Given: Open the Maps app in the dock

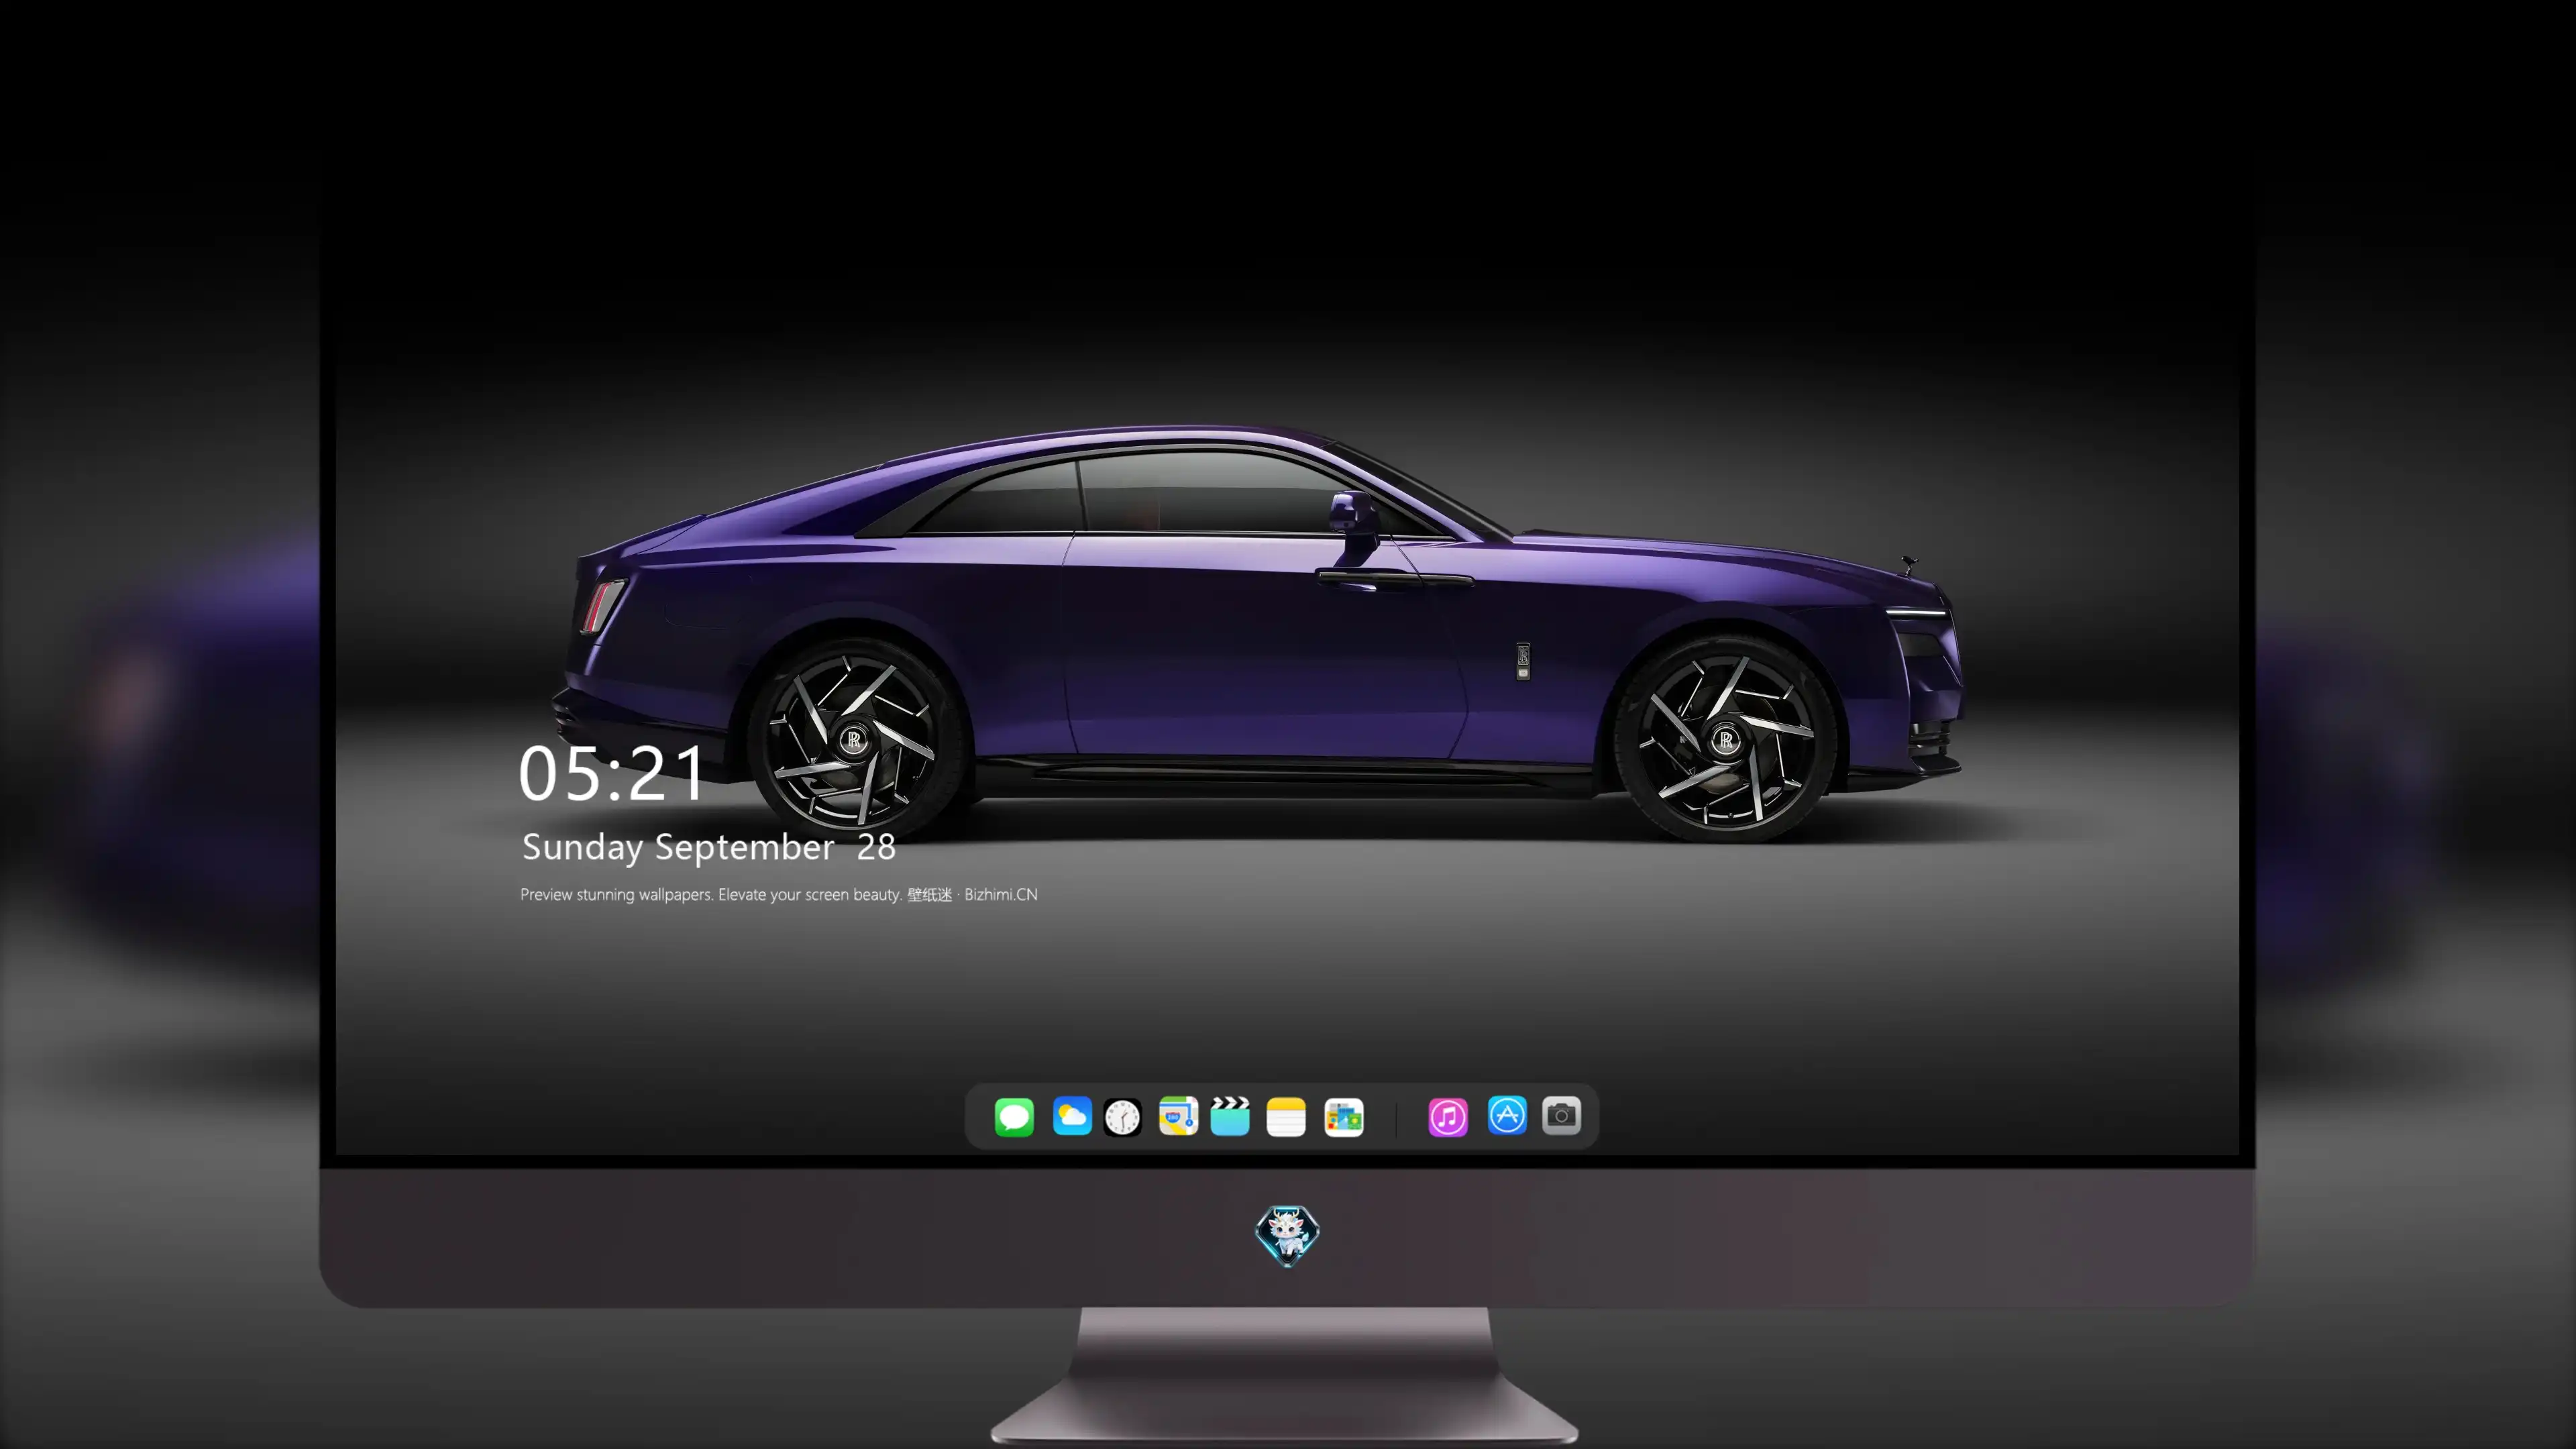Looking at the screenshot, I should pyautogui.click(x=1178, y=1116).
